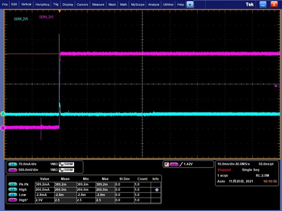Image resolution: width=282 pixels, height=211 pixels.
Task: Select the magenta DDR4_2V5 waveform label
Action: coord(46,17)
